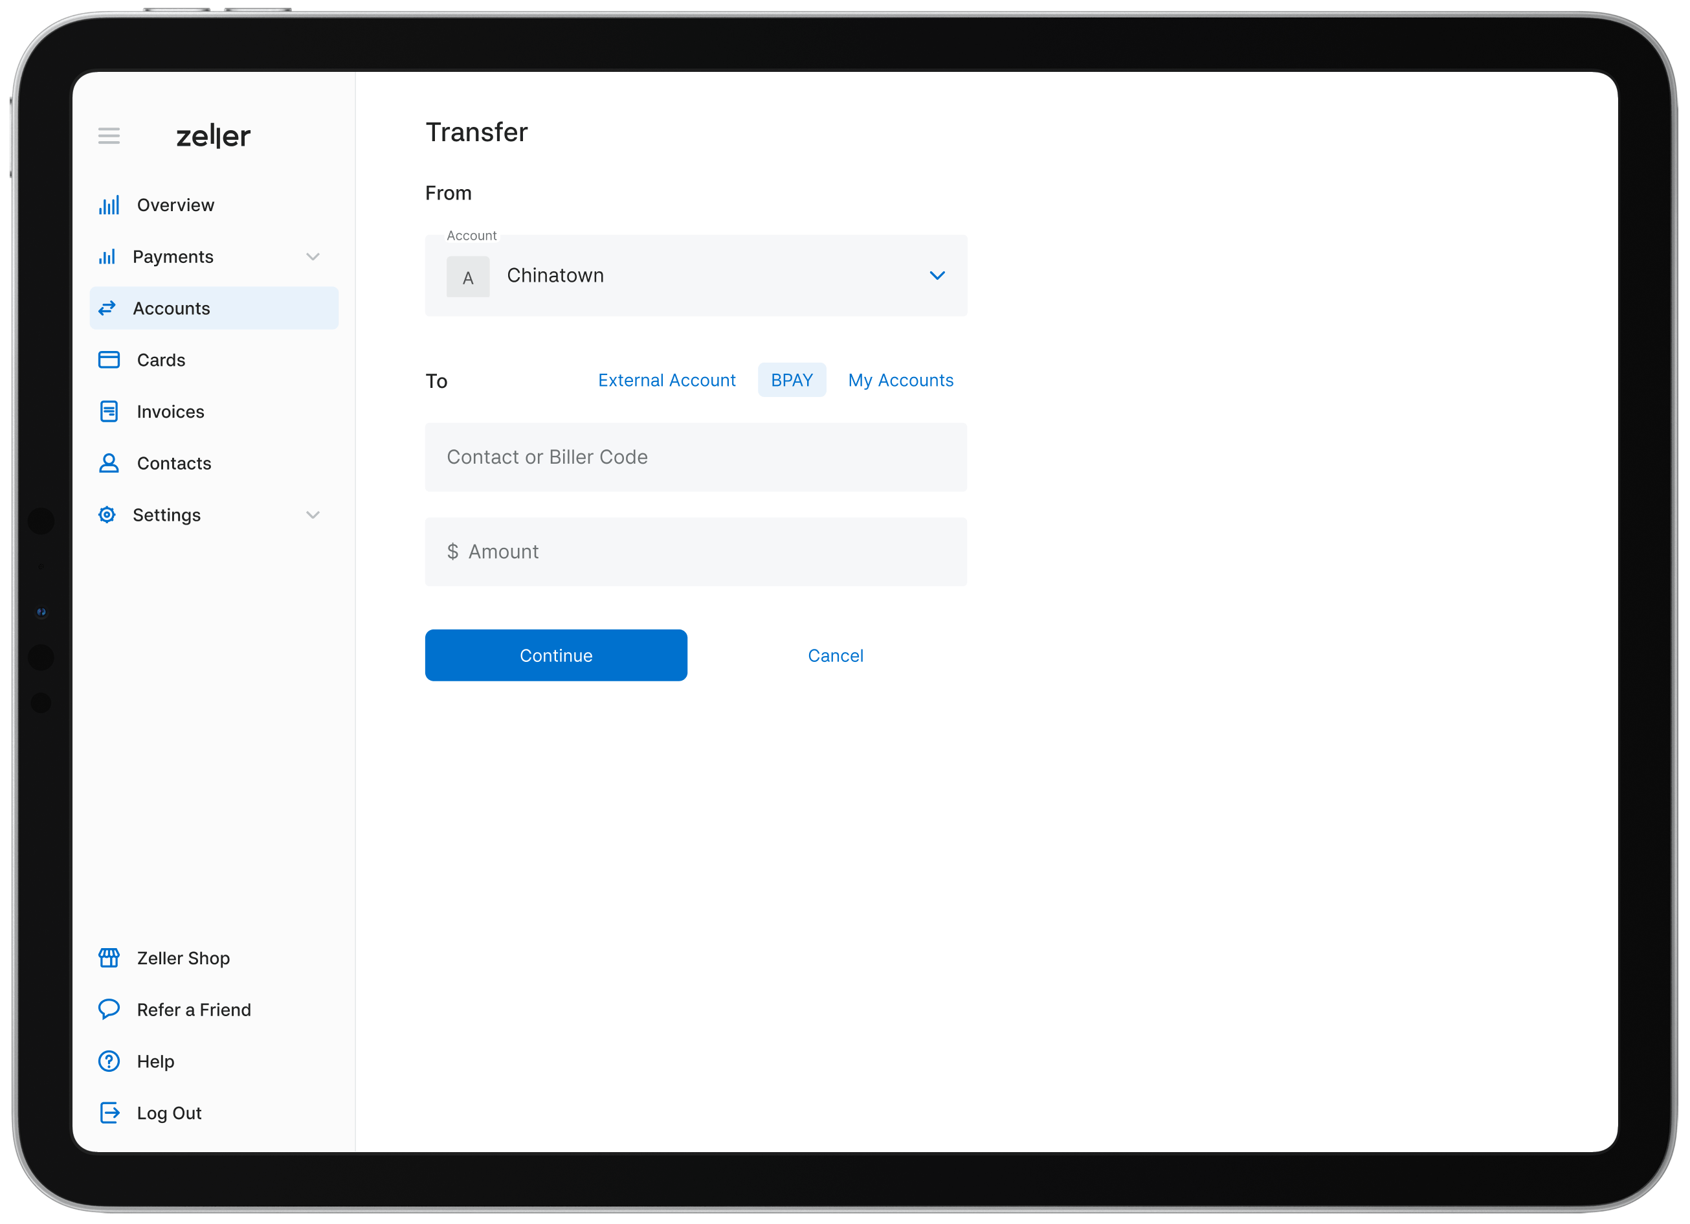Open Settings in the sidebar

click(x=214, y=514)
